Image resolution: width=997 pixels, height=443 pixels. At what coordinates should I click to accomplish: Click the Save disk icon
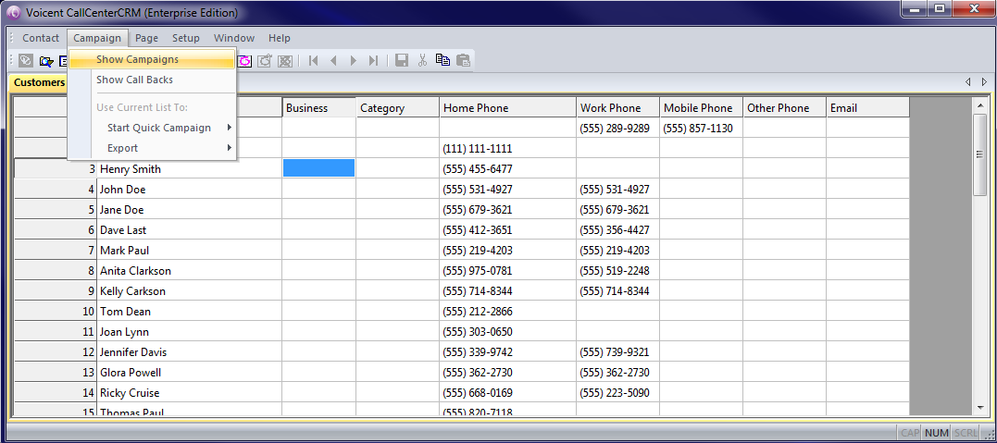pos(402,60)
